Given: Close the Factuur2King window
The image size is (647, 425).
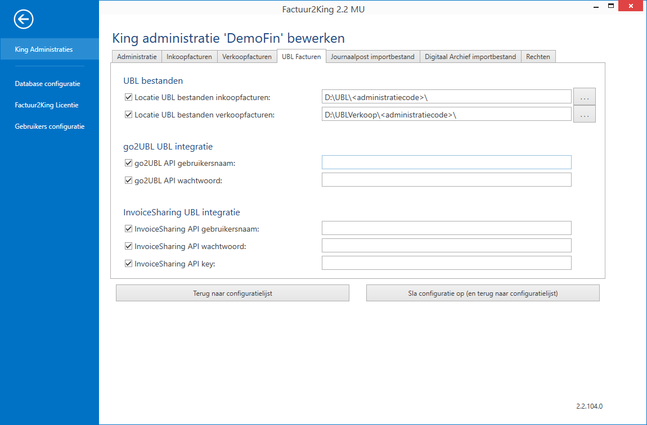Looking at the screenshot, I should [x=631, y=6].
